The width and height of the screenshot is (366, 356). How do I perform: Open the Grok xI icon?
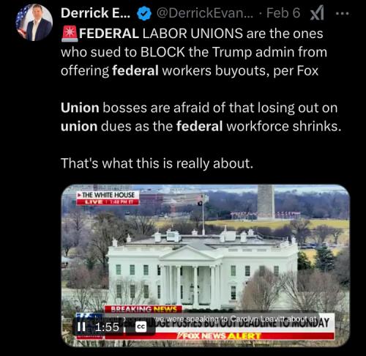317,13
